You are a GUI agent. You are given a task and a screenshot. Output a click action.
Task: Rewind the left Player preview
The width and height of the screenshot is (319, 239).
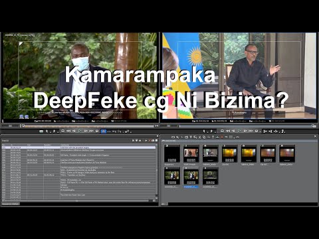[x=68, y=131]
